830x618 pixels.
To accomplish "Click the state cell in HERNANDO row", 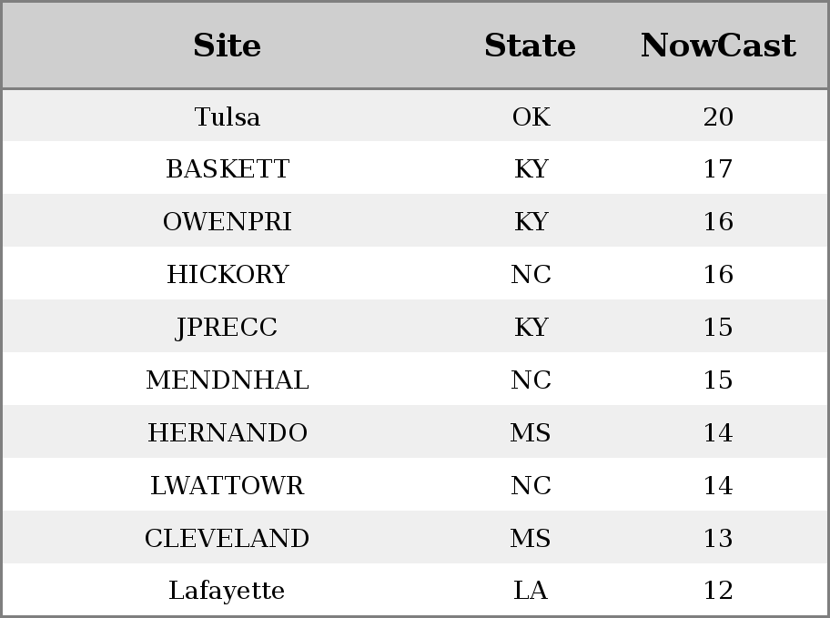I will point(531,432).
